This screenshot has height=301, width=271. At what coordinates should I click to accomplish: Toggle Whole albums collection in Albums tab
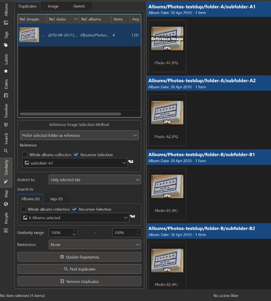(x=23, y=209)
